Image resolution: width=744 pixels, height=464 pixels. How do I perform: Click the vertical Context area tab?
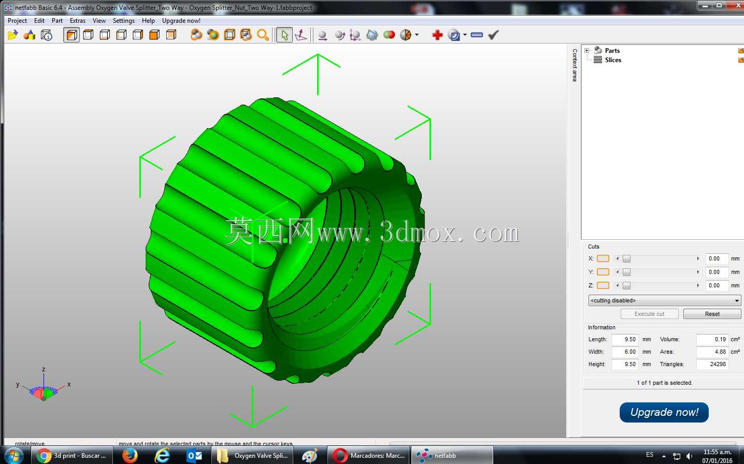tap(574, 65)
